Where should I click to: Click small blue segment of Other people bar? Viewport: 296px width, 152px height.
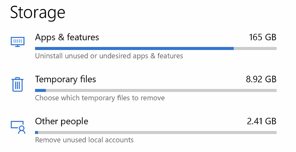point(37,132)
